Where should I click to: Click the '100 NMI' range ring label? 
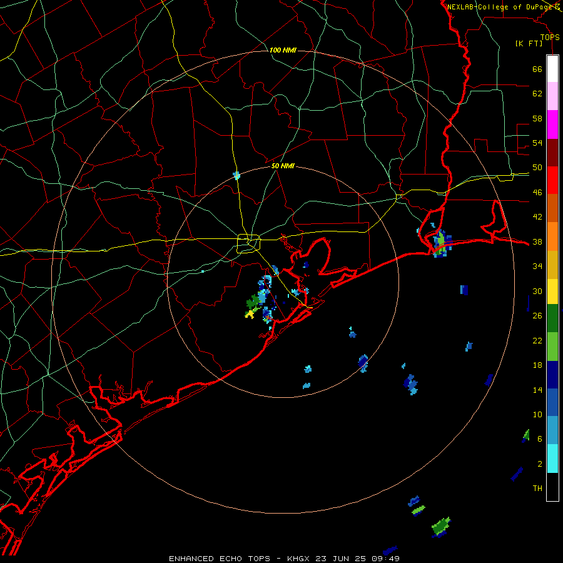pos(283,50)
